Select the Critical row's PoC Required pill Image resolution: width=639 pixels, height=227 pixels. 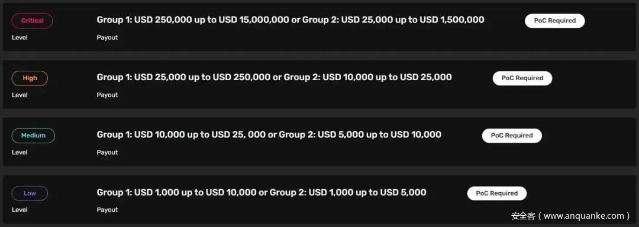coord(554,21)
